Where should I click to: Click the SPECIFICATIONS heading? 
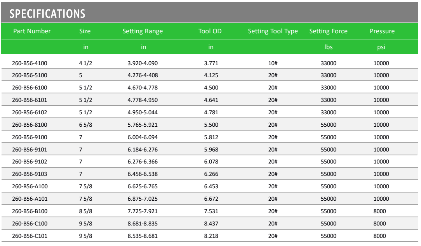pos(47,14)
